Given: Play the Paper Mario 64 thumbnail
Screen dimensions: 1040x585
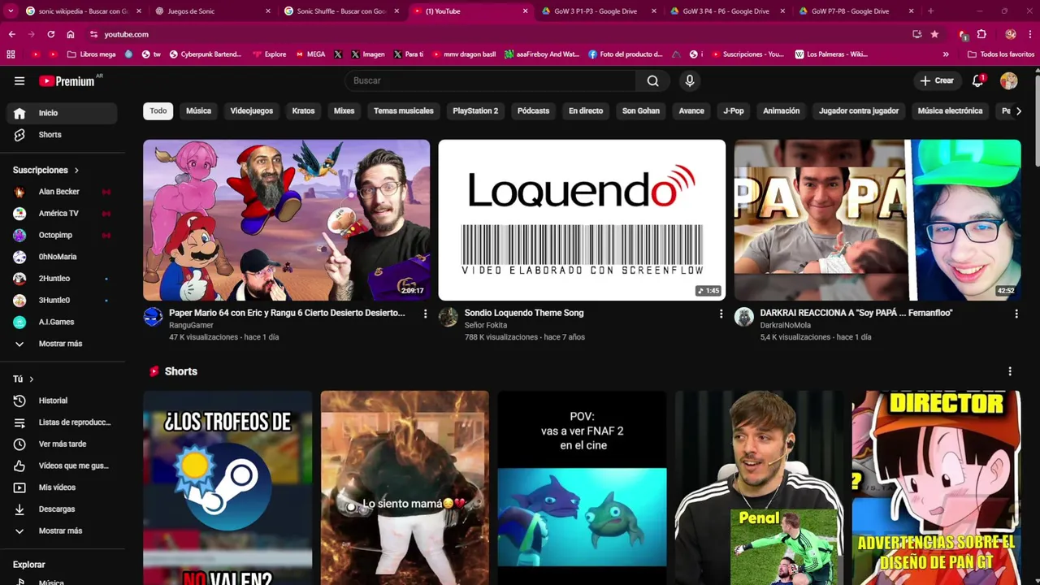Looking at the screenshot, I should [287, 220].
